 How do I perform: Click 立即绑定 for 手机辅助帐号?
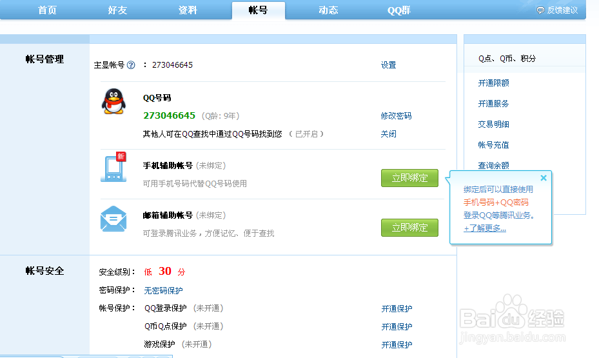click(409, 178)
